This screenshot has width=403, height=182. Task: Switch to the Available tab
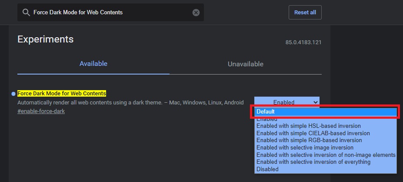click(x=93, y=64)
